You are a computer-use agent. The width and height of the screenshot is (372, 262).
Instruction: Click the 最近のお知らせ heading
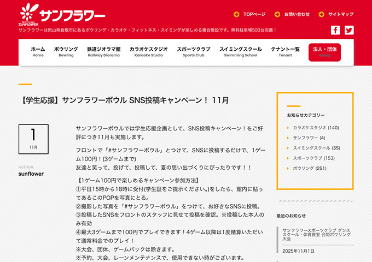click(291, 216)
